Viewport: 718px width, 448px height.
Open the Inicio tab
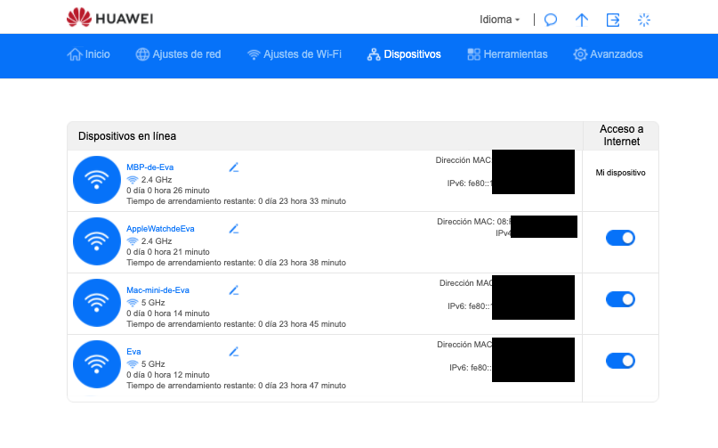[x=89, y=54]
